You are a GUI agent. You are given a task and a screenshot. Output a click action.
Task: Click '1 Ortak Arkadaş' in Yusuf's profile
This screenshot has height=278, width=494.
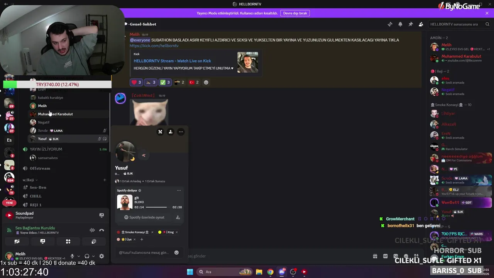coord(130,181)
